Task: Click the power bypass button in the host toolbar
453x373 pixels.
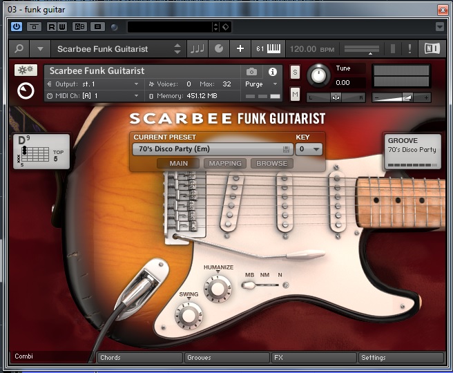Action: [x=17, y=27]
